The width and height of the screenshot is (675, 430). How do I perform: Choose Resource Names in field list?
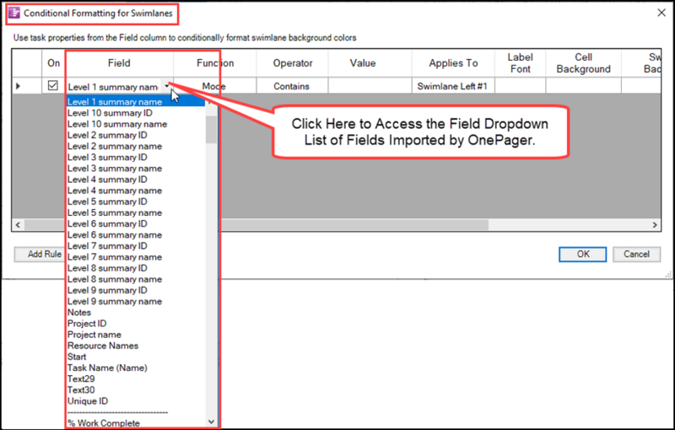point(103,347)
